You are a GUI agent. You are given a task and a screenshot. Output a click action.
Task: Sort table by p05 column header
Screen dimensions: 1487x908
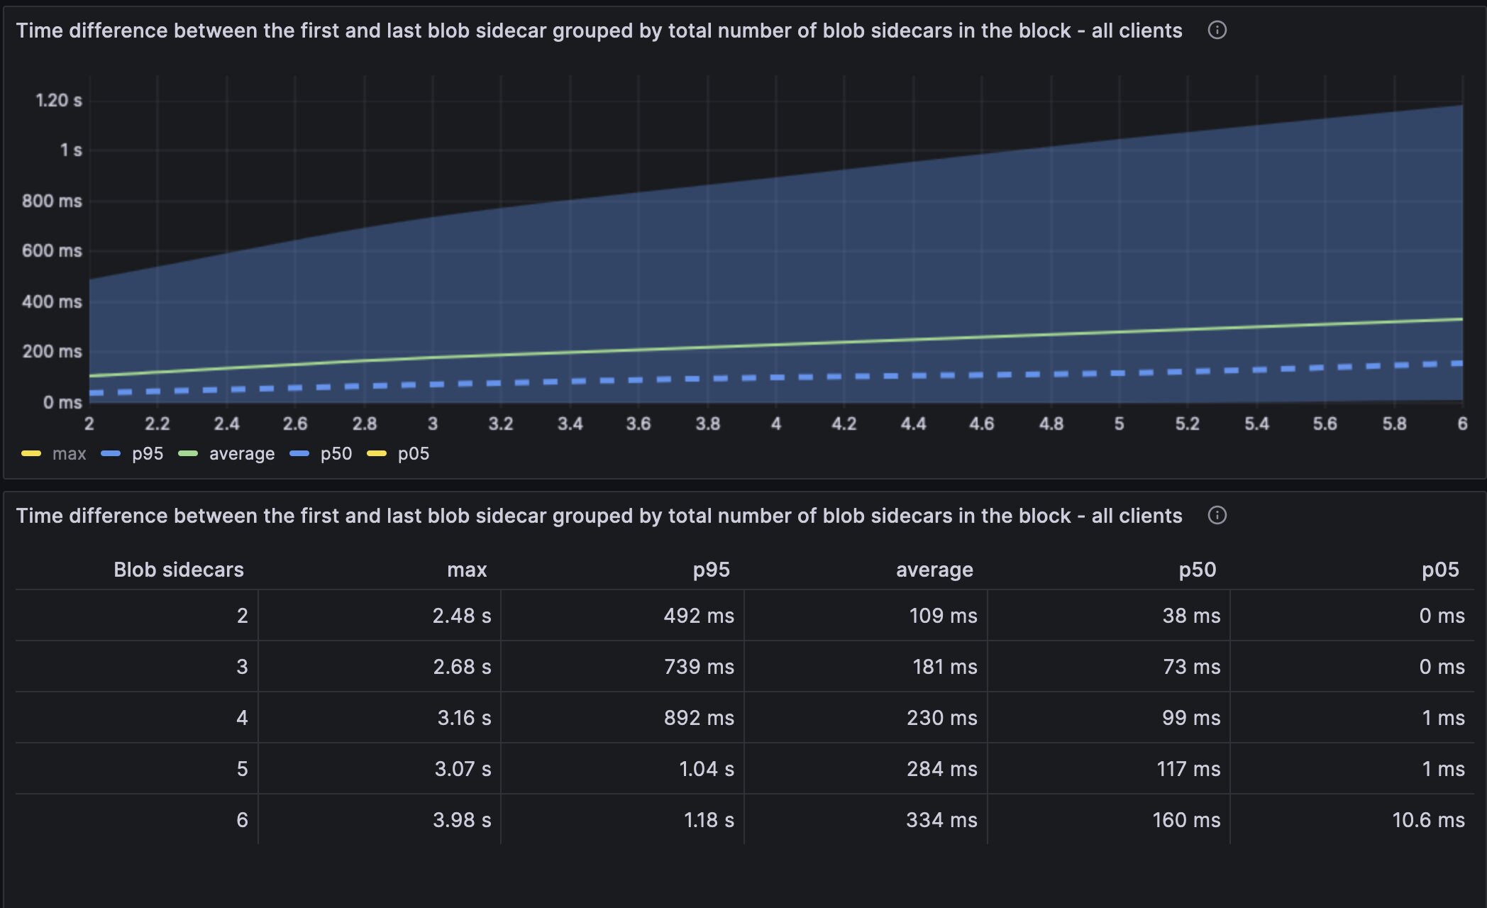1440,570
